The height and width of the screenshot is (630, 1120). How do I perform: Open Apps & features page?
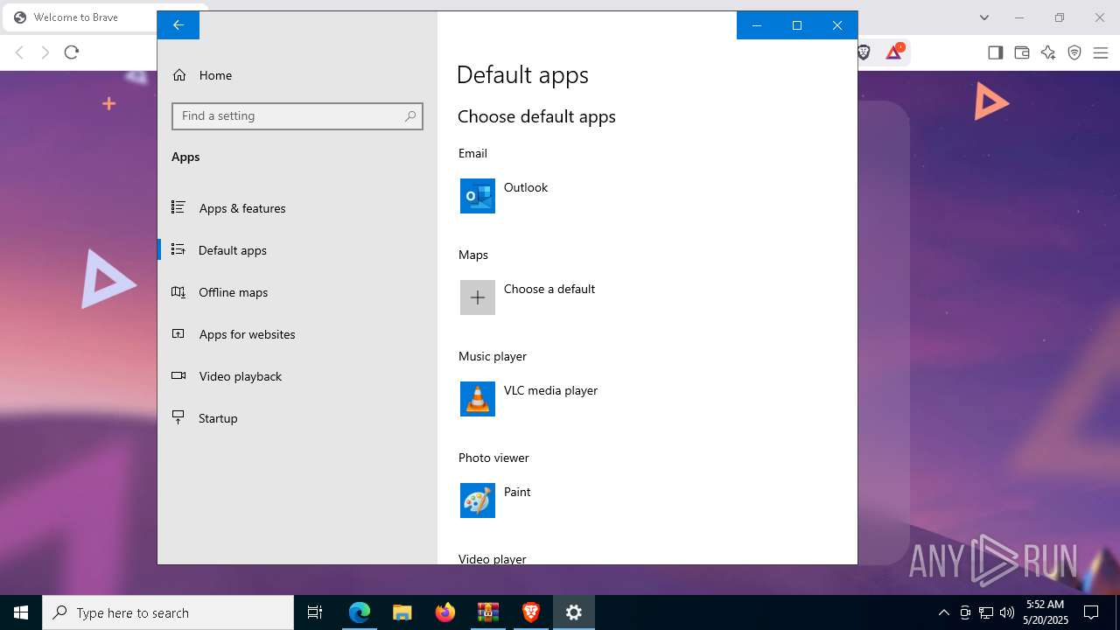coord(297,208)
